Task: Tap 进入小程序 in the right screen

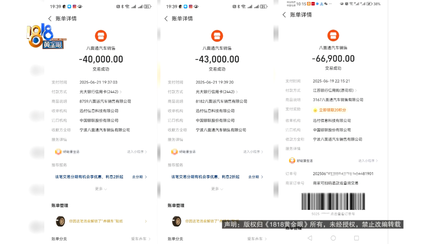Action: (368, 161)
